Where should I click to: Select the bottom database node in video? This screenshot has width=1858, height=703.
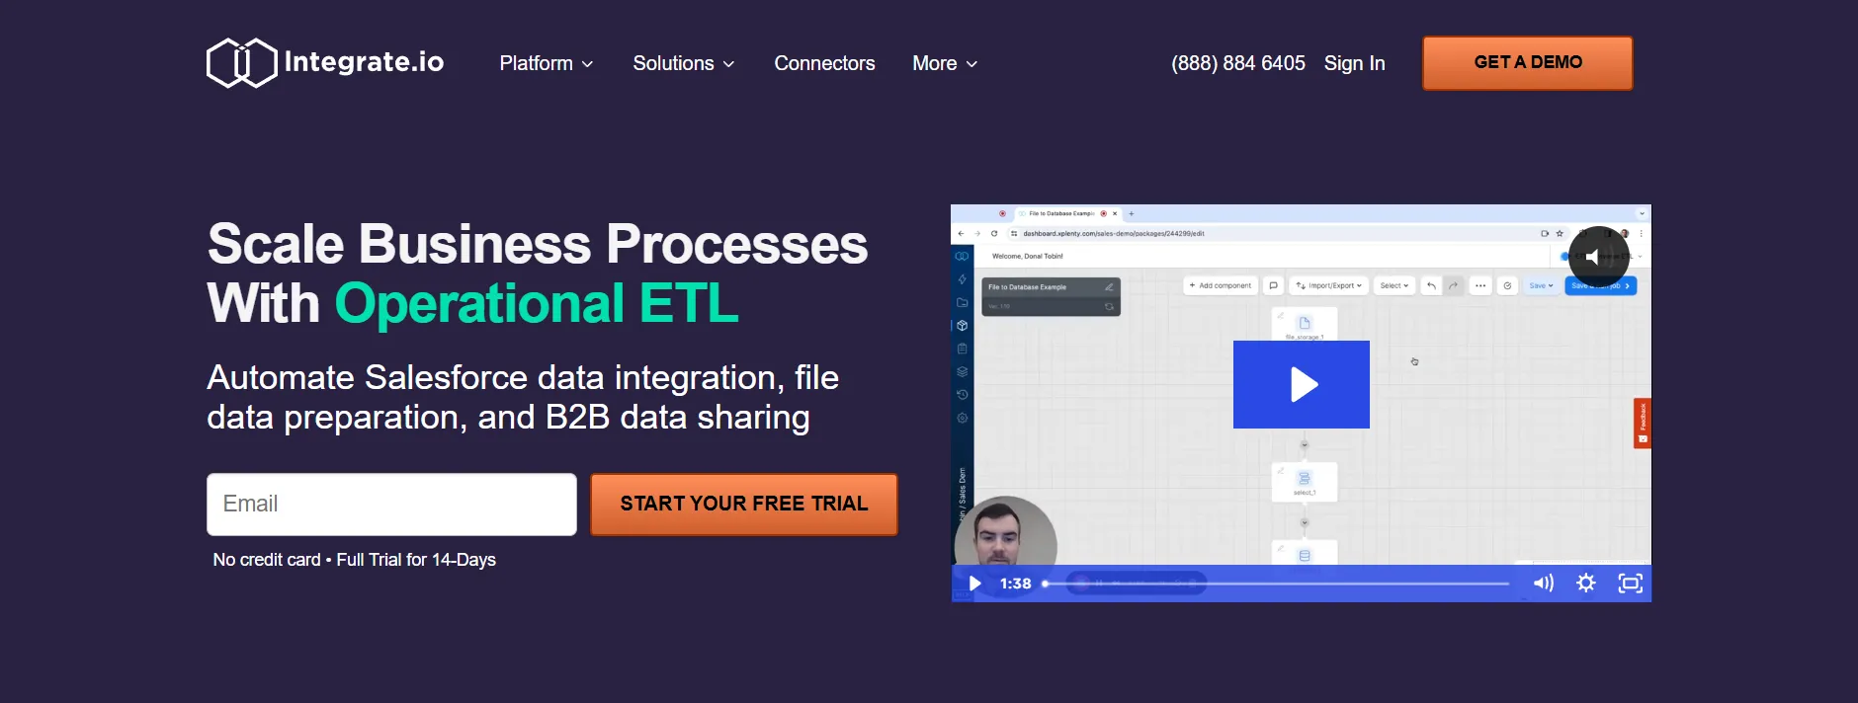click(x=1304, y=554)
